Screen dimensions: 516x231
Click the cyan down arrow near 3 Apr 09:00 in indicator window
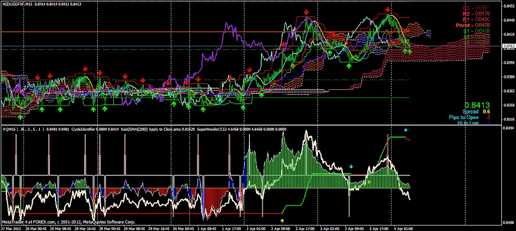click(352, 166)
